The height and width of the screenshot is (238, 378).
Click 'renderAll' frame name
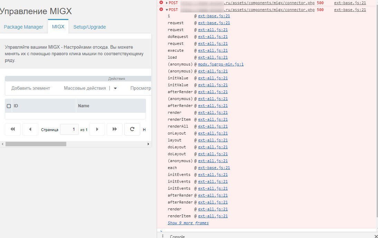click(178, 126)
